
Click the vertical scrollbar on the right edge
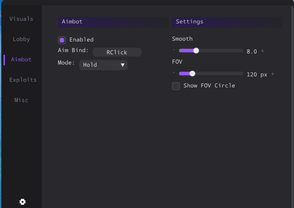click(293, 107)
